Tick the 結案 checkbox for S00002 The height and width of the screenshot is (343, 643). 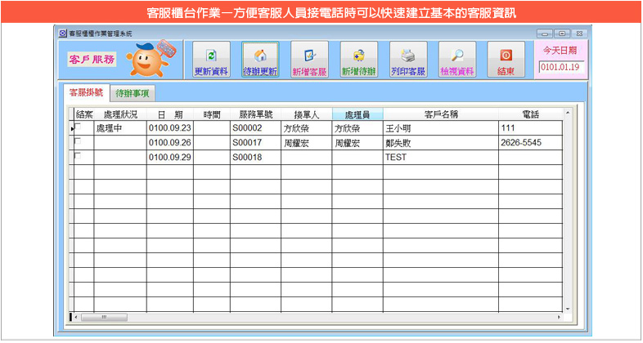pos(79,127)
